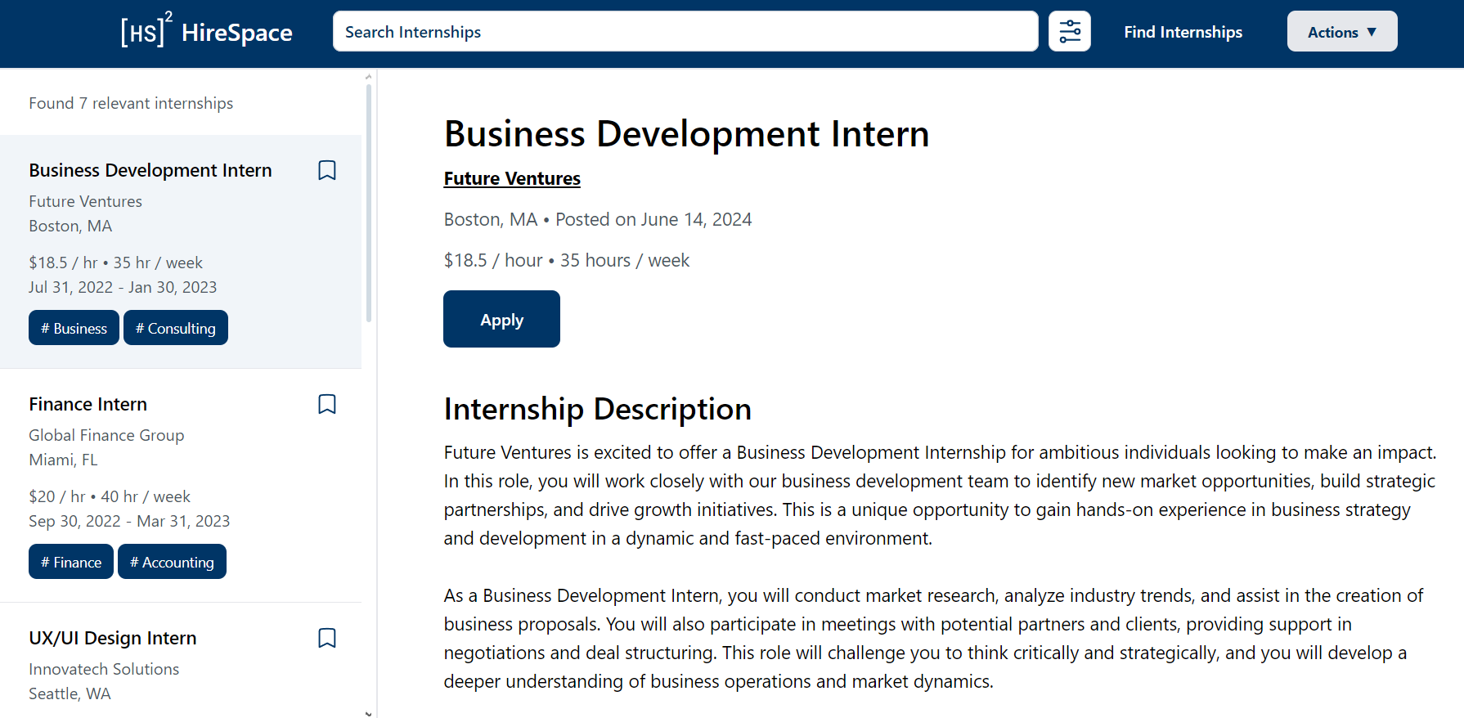Open the Actions dropdown menu
1464x718 pixels.
pos(1341,31)
